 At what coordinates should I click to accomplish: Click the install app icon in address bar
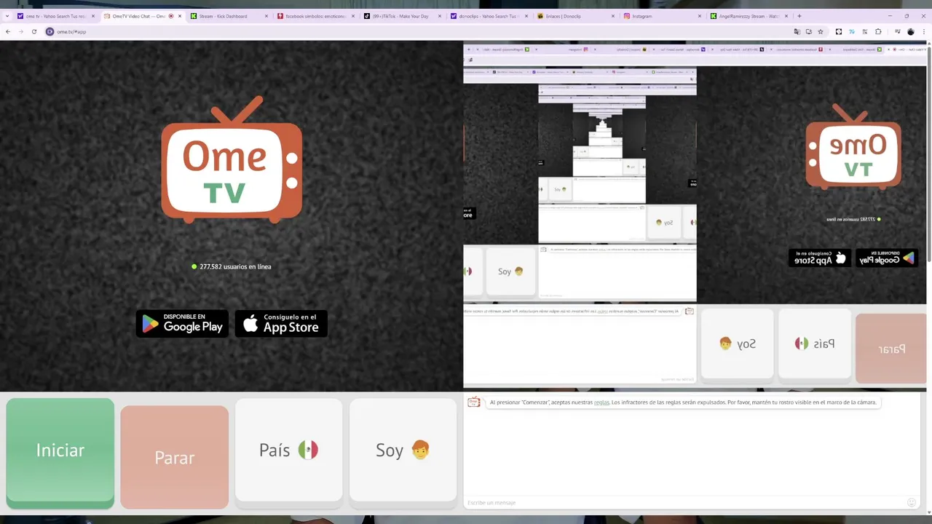click(809, 31)
